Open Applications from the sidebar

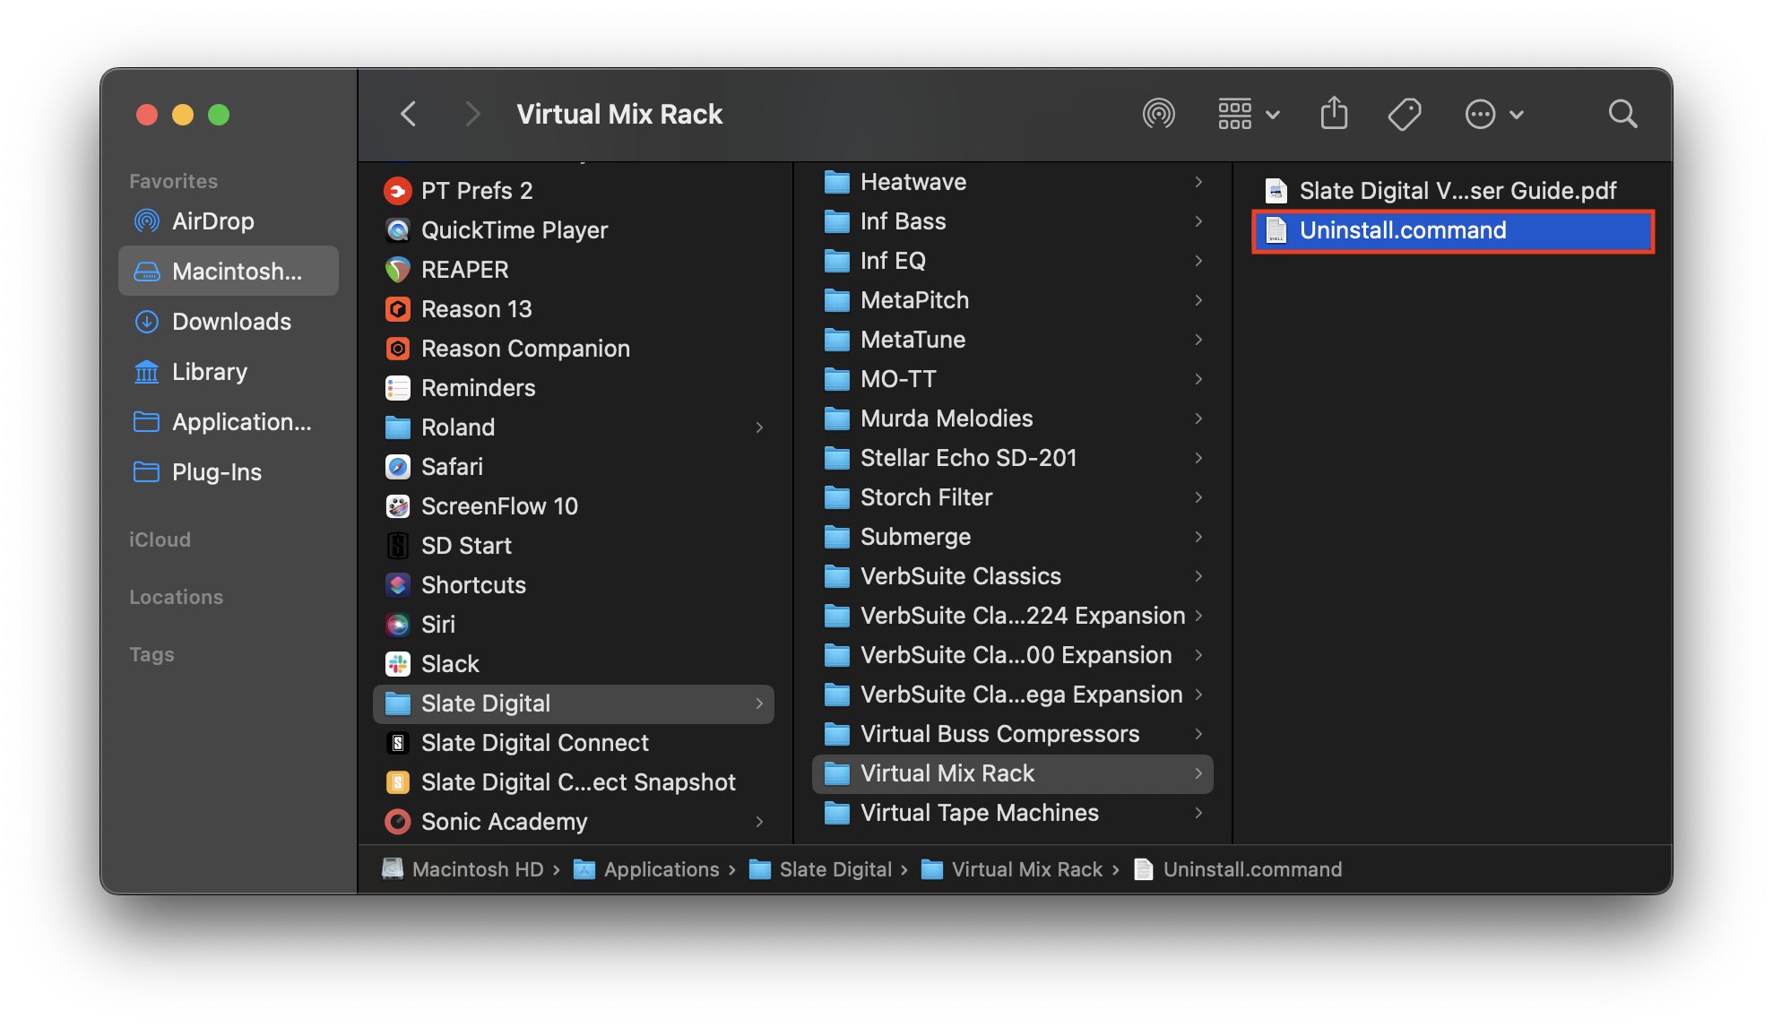(x=229, y=422)
